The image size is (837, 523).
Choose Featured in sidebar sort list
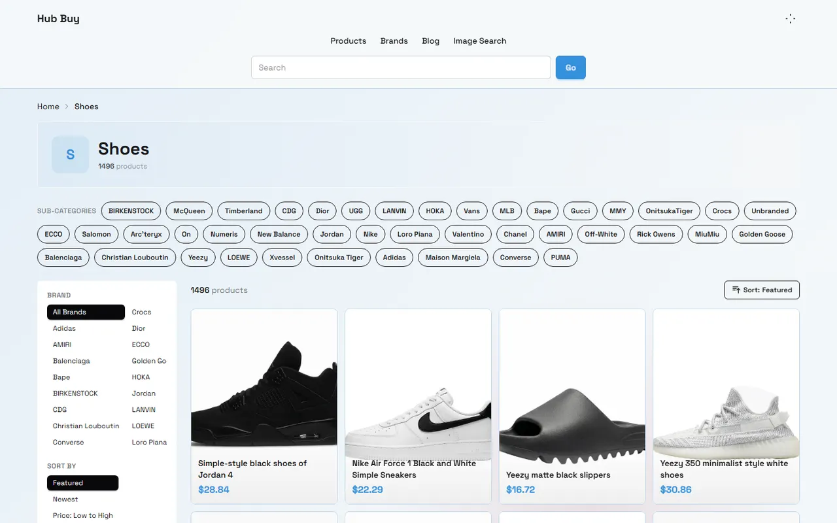(x=82, y=483)
